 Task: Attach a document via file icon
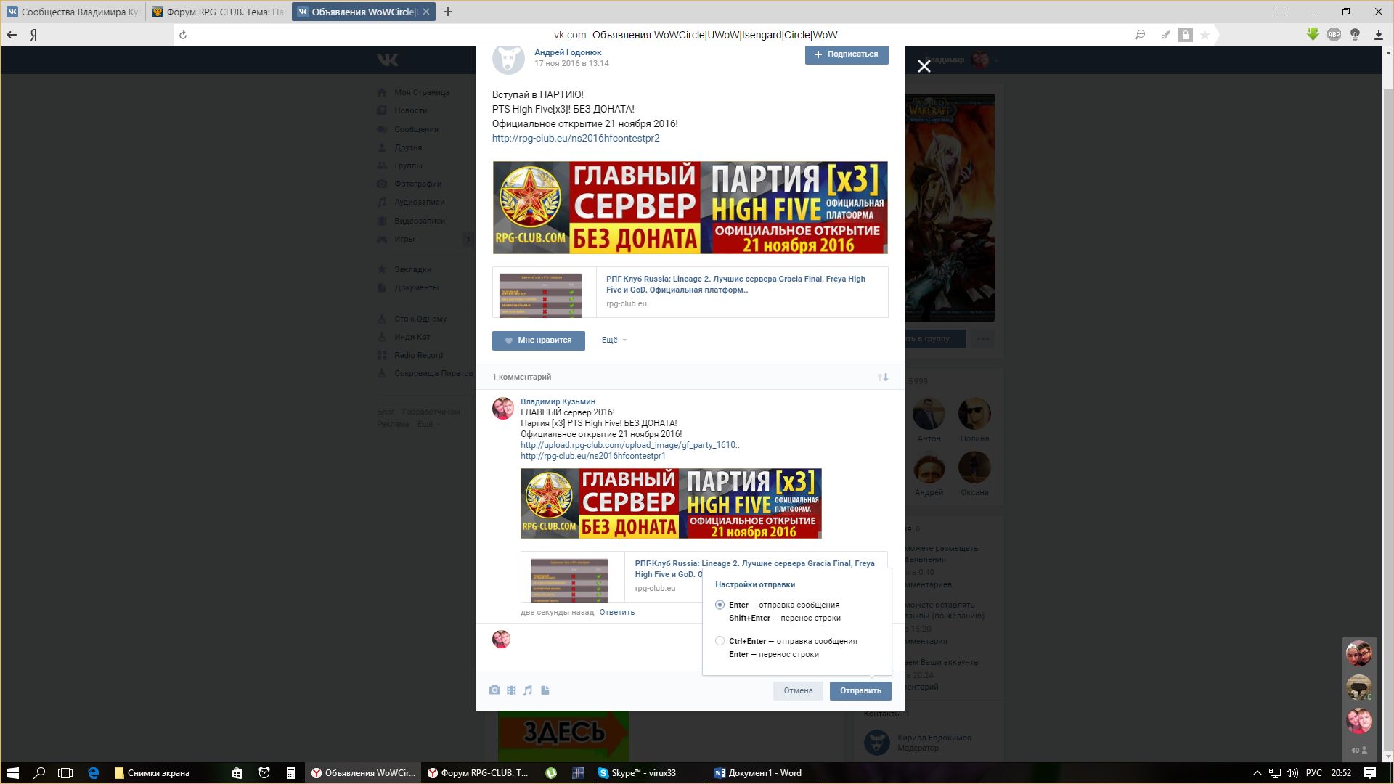coord(545,690)
